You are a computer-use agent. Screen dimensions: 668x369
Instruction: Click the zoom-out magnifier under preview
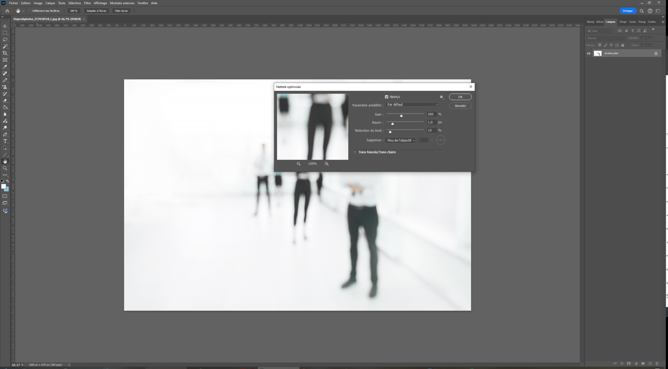[298, 164]
